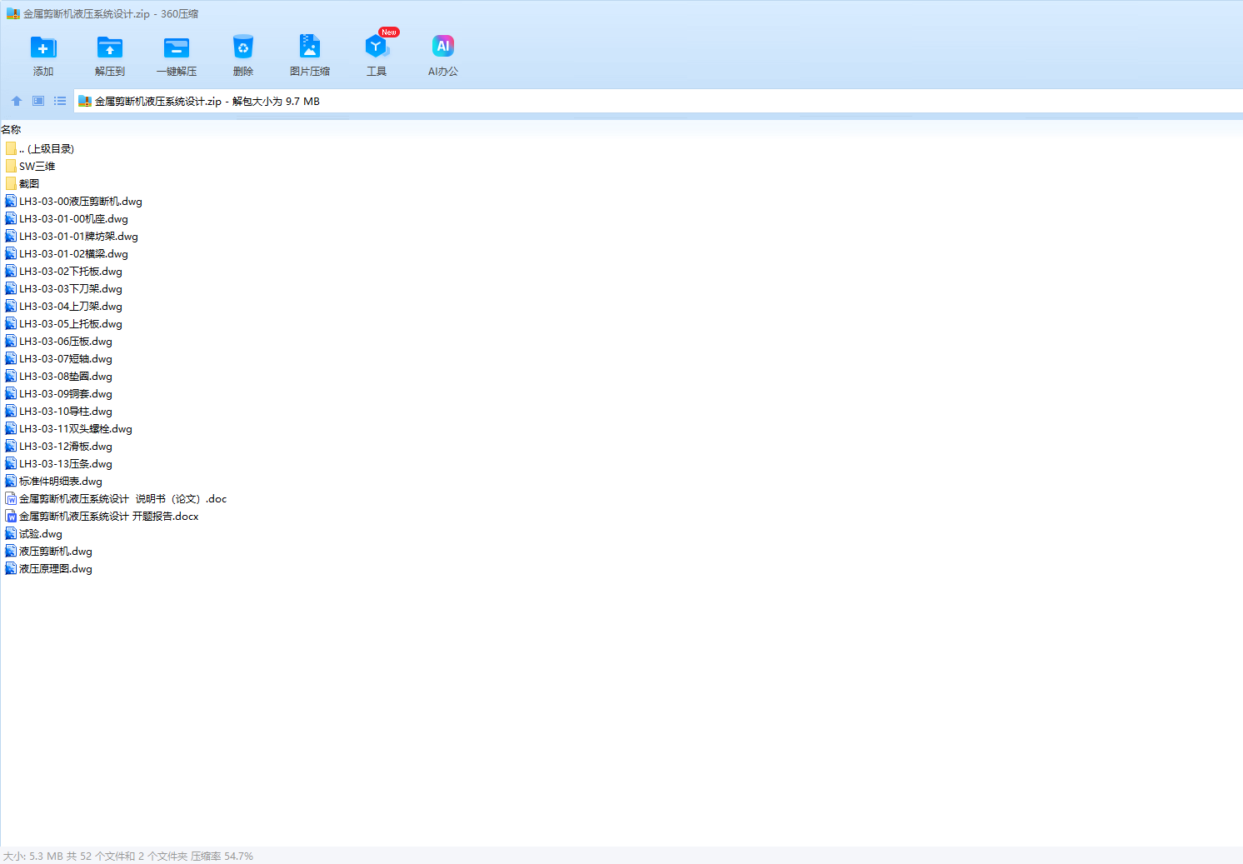Click the 删除 (Delete) trash icon
Screen dimensions: 1243x864
point(243,47)
